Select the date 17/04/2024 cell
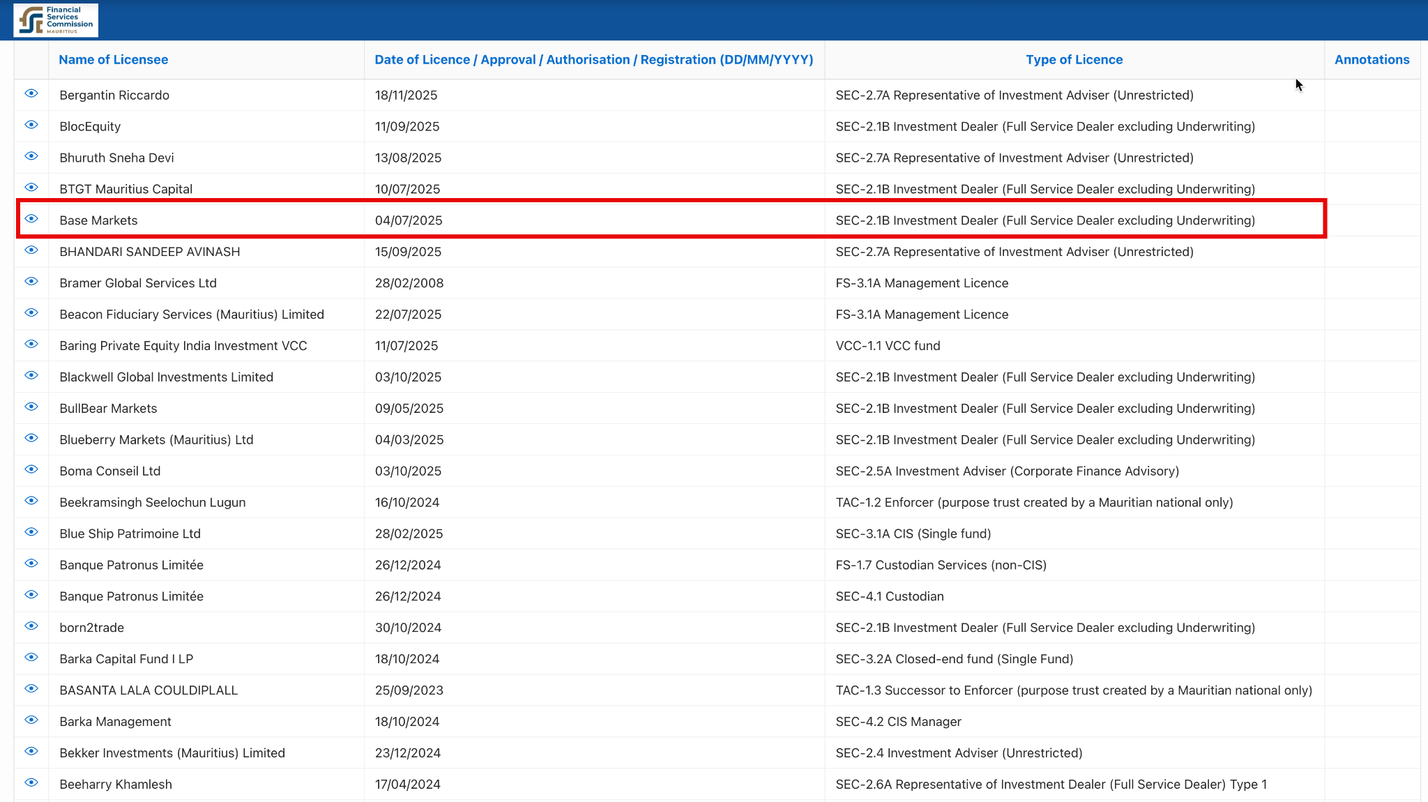 [x=594, y=785]
